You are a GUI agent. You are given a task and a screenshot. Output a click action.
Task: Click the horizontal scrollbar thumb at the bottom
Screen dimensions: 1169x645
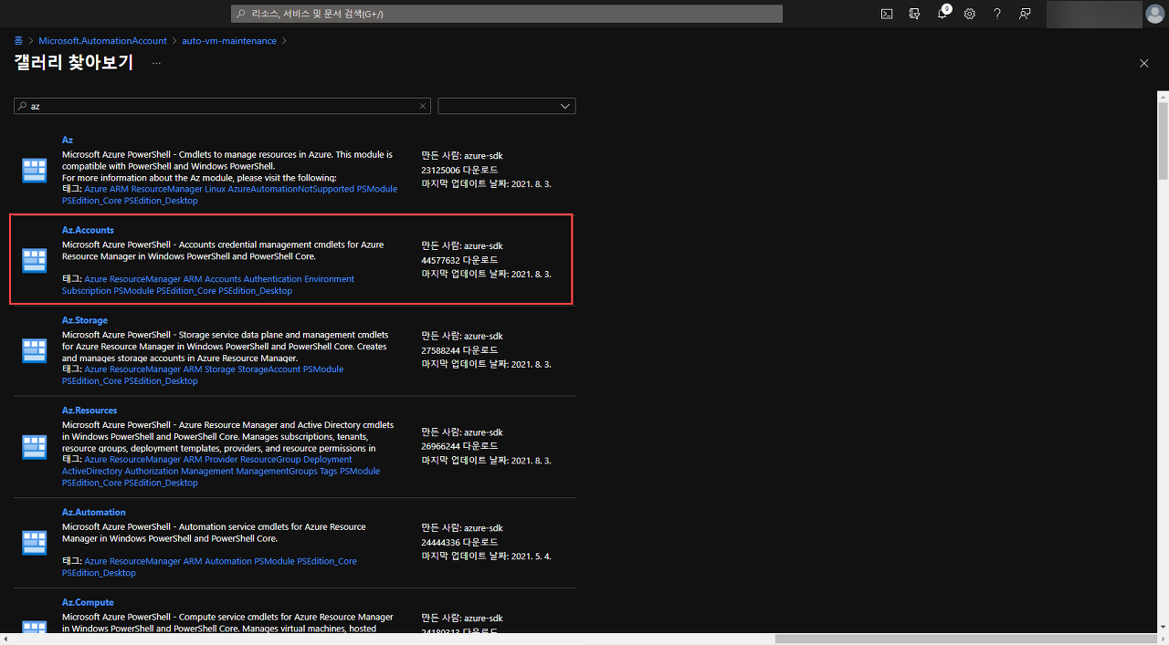(x=968, y=639)
